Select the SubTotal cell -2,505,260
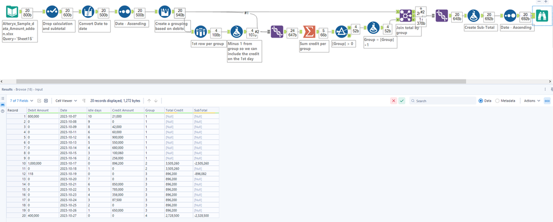 coord(205,163)
